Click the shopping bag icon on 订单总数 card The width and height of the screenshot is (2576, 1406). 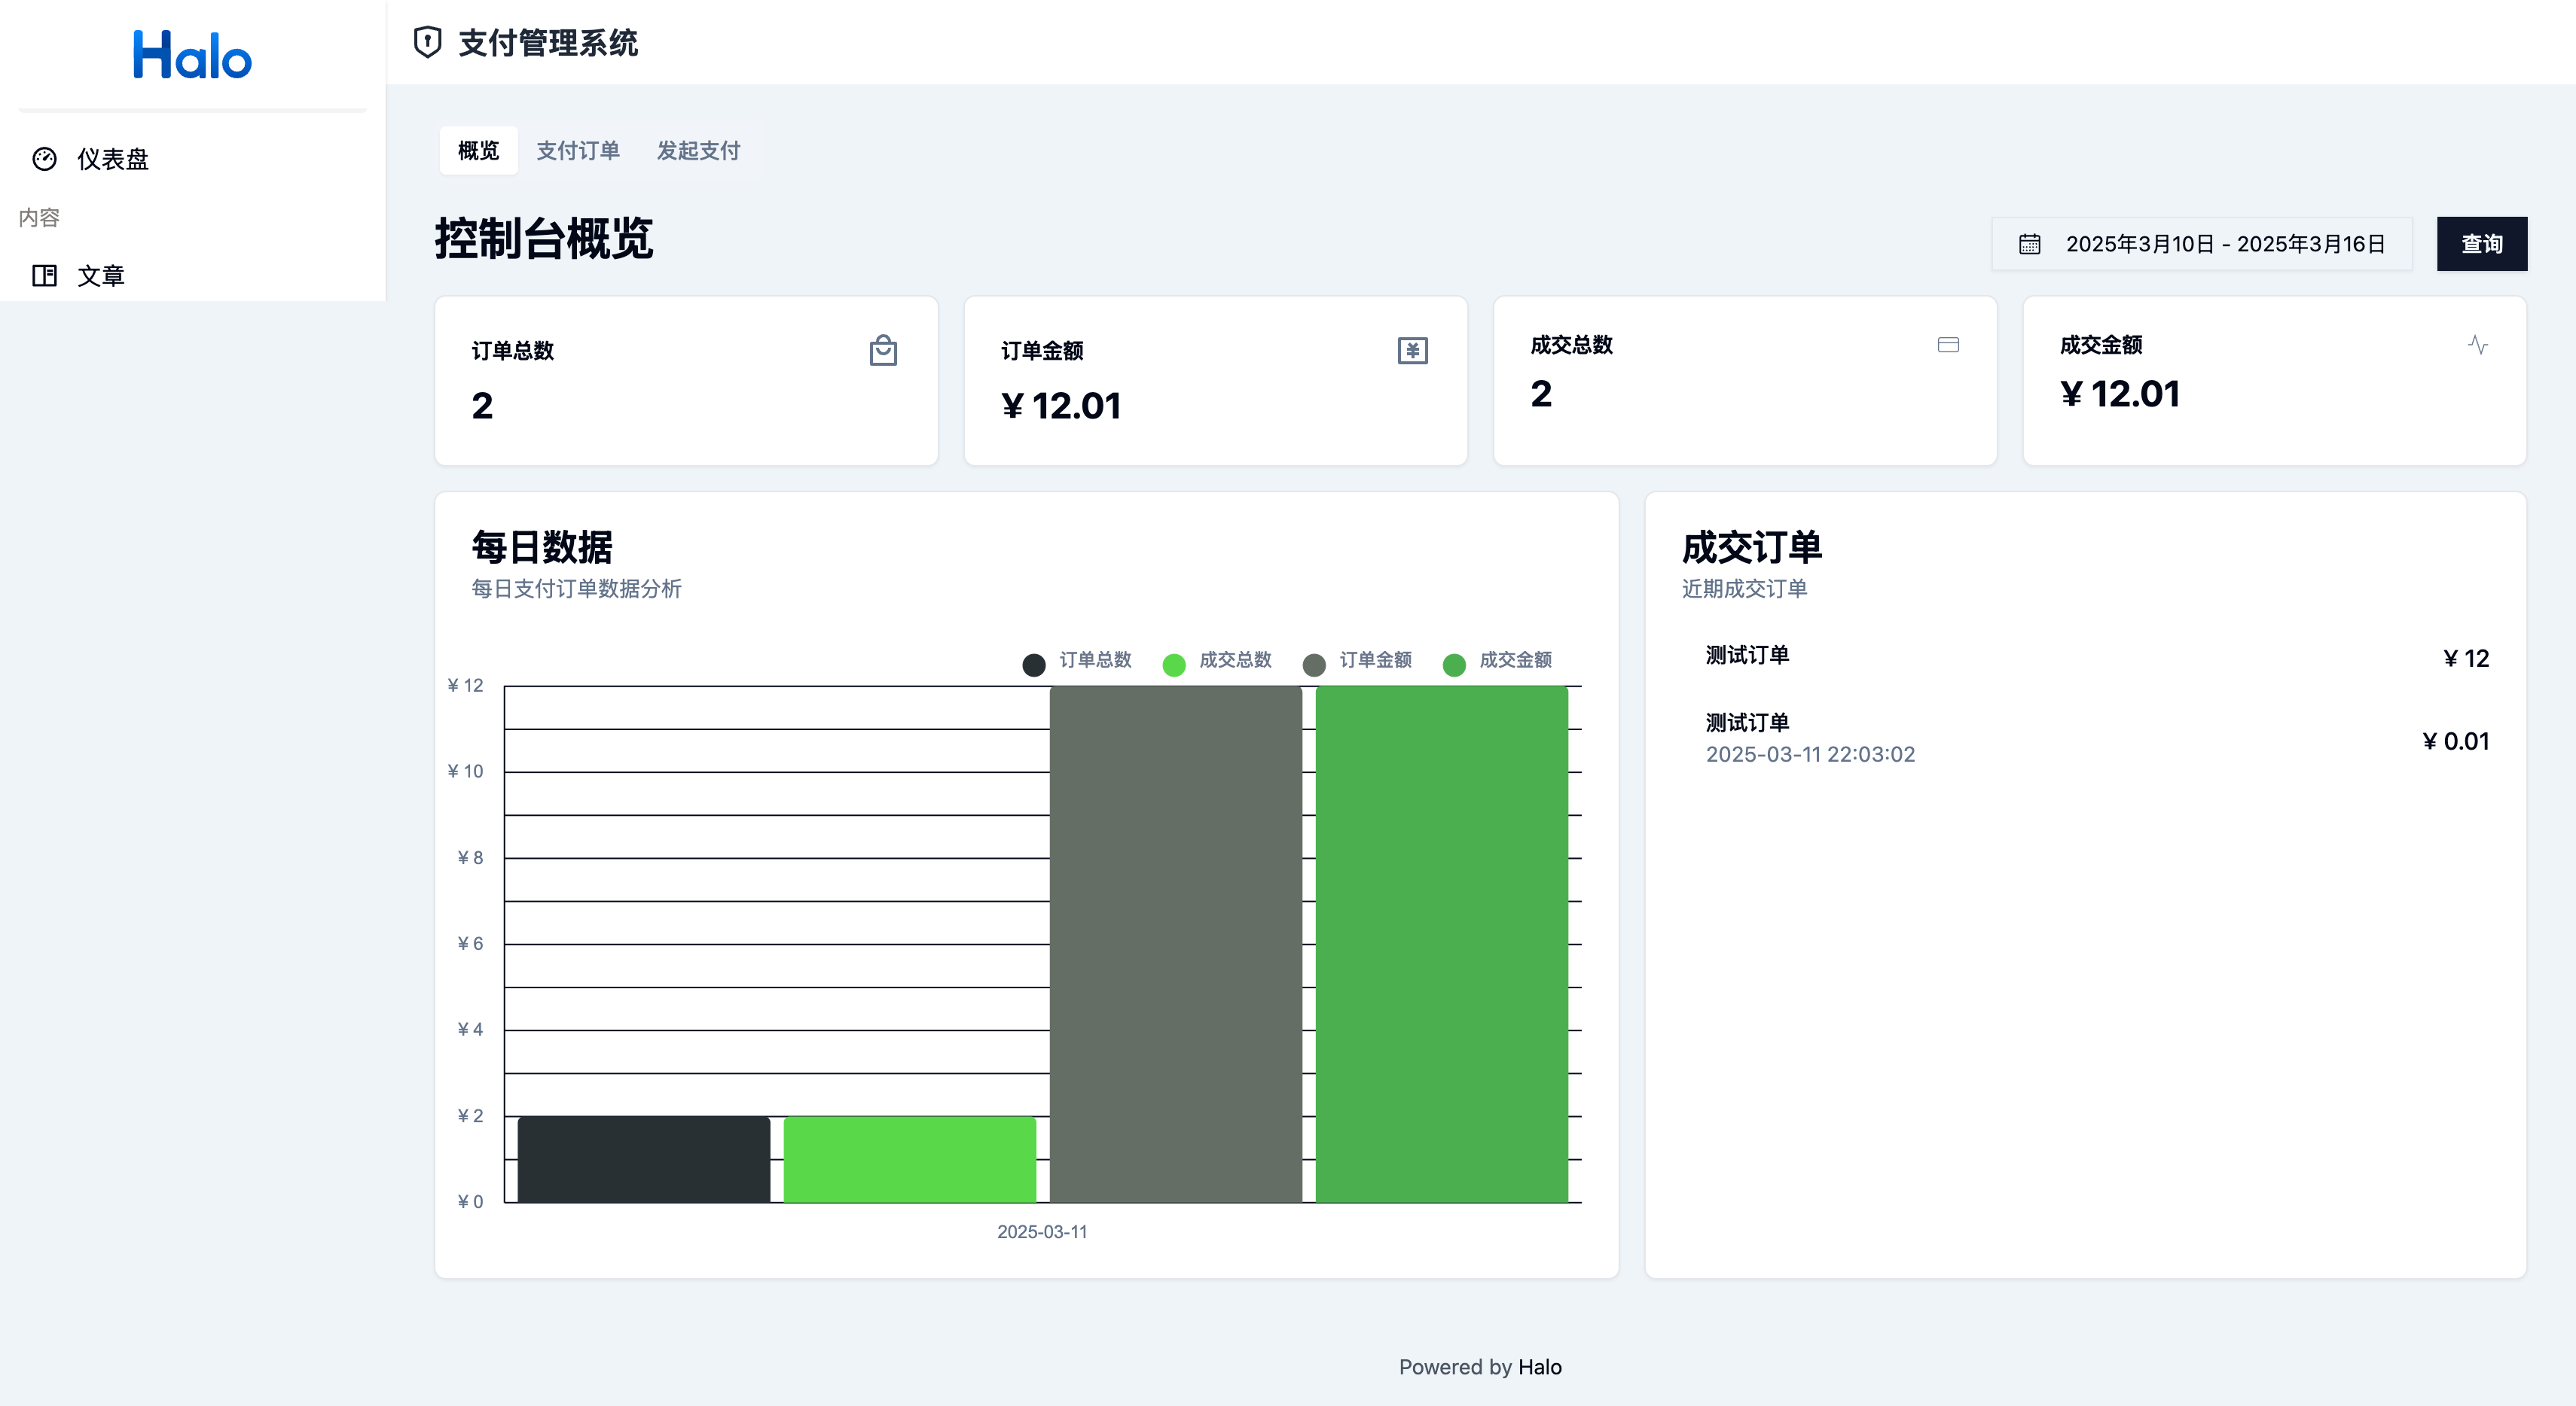tap(884, 351)
